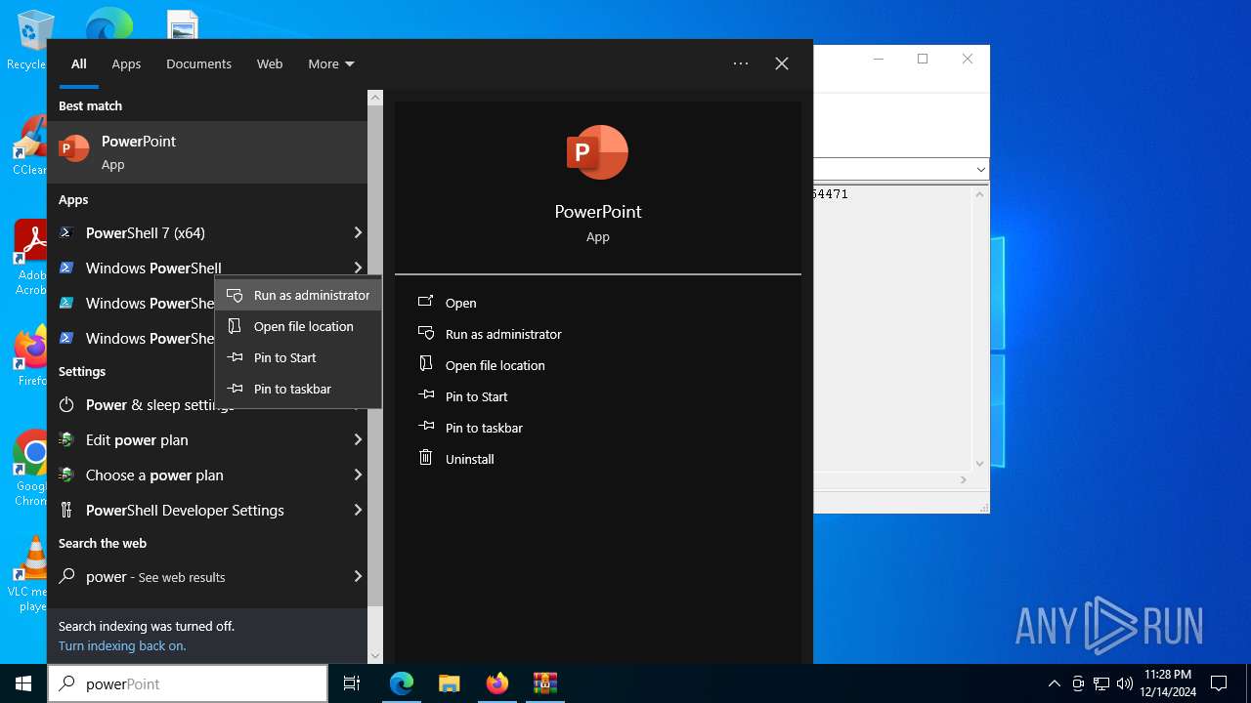Switch to the Documents search tab
Screen dimensions: 1251x703
point(198,63)
